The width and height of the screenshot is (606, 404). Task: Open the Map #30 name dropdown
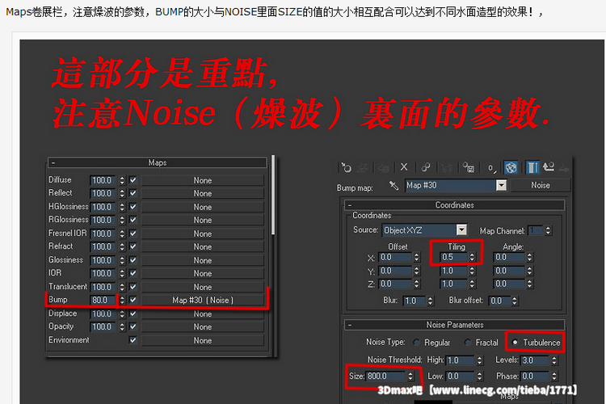click(x=501, y=186)
